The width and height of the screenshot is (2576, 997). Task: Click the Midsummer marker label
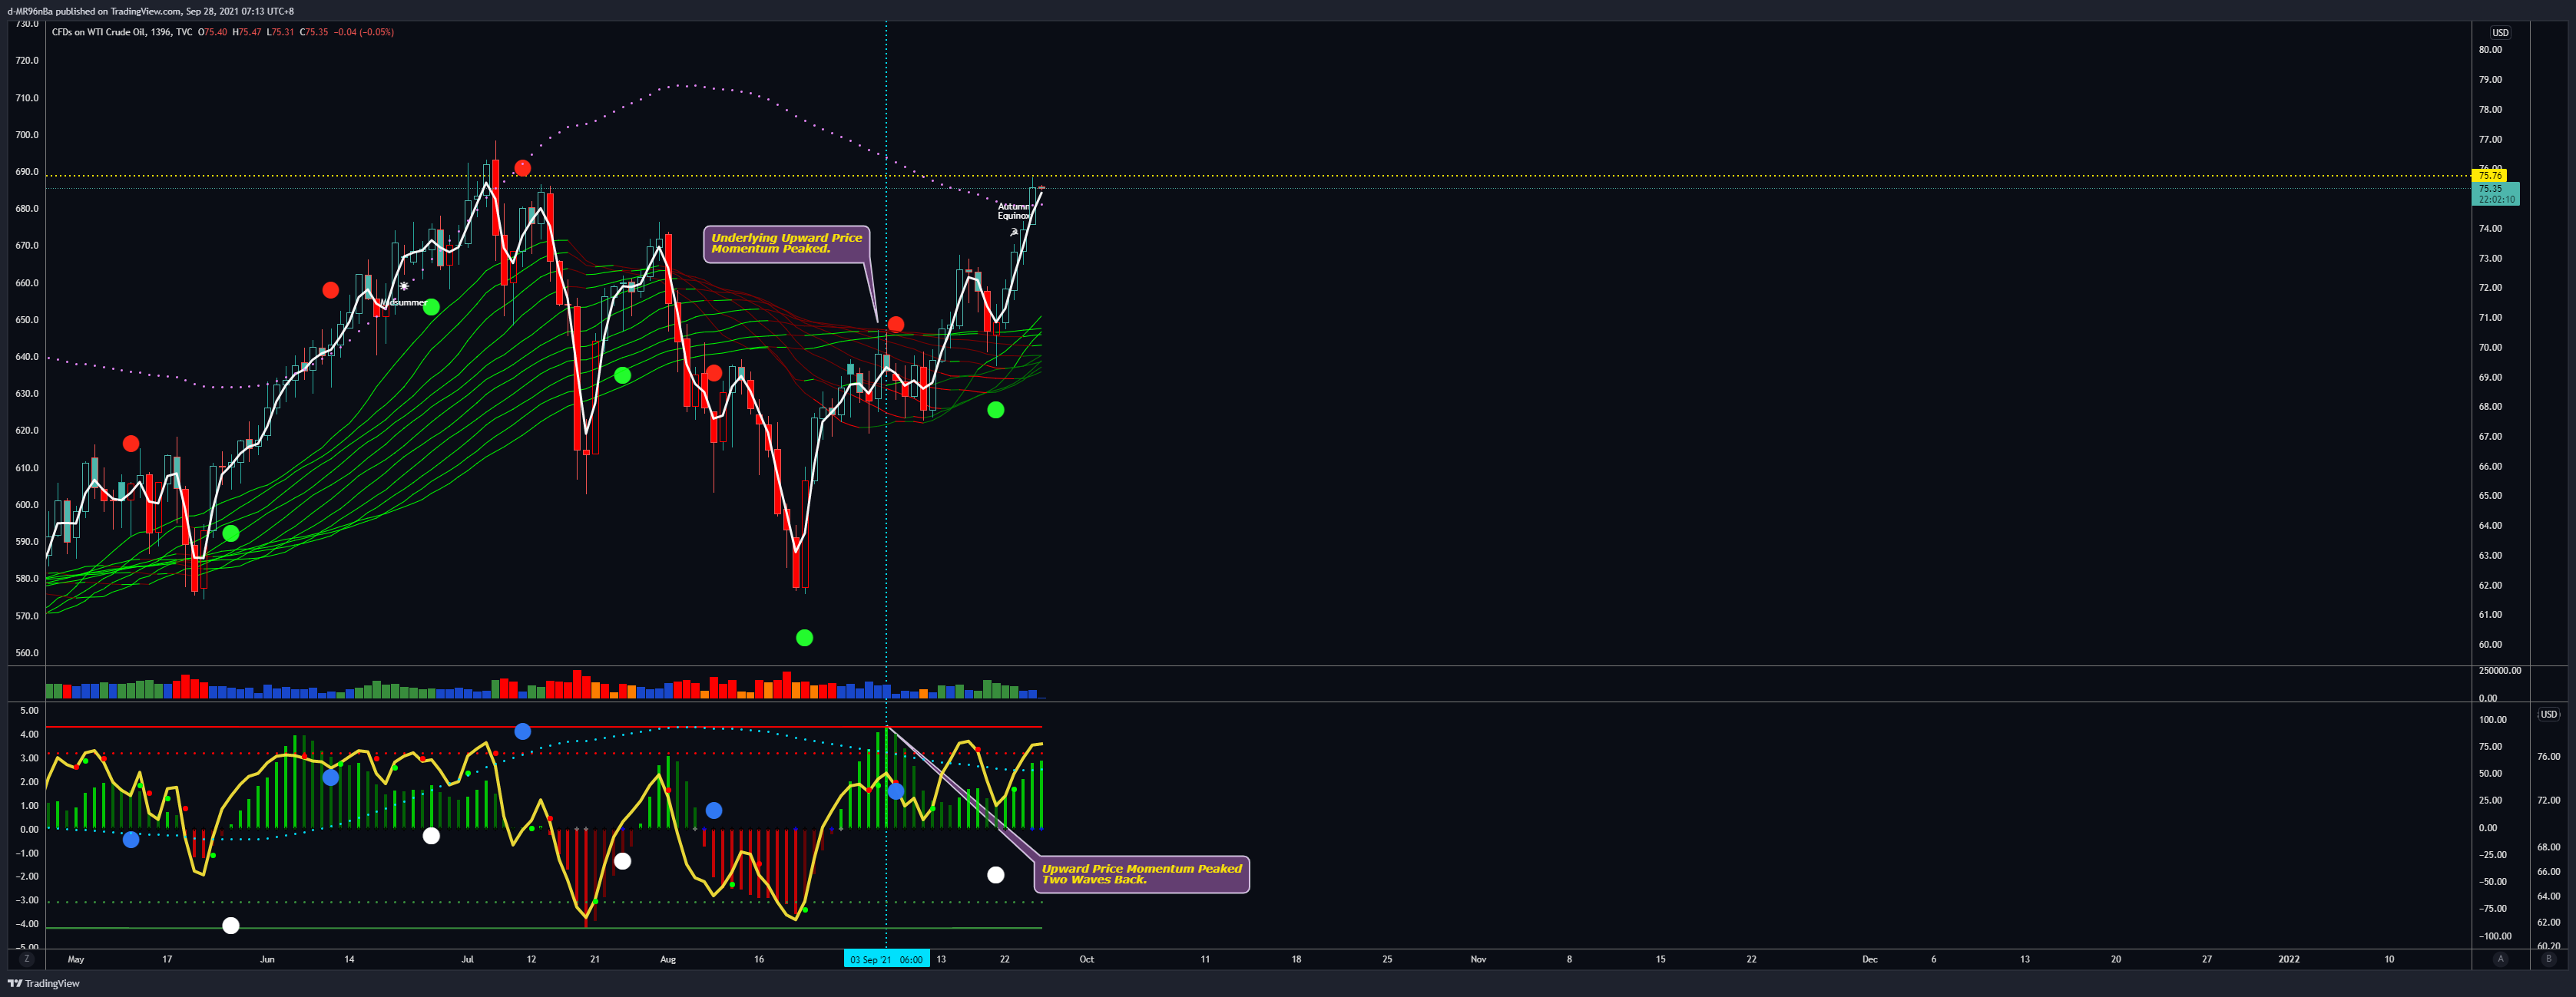(x=404, y=302)
